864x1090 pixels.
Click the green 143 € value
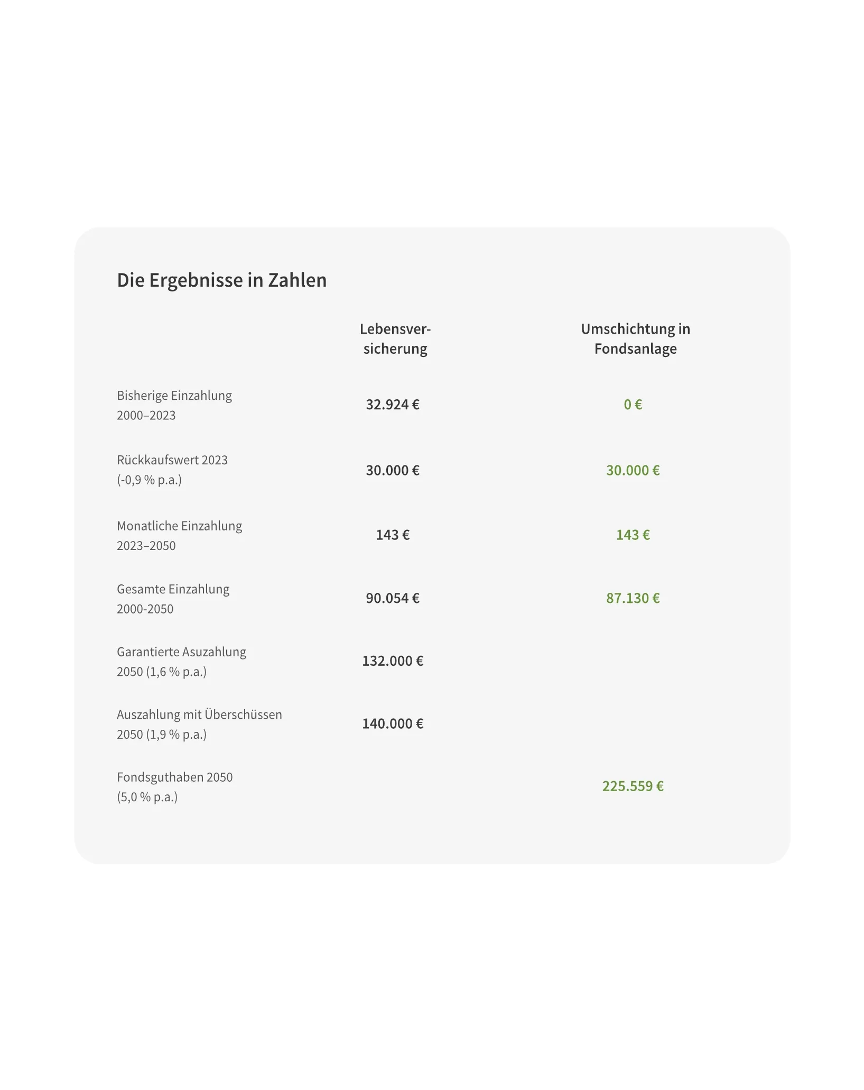coord(633,535)
